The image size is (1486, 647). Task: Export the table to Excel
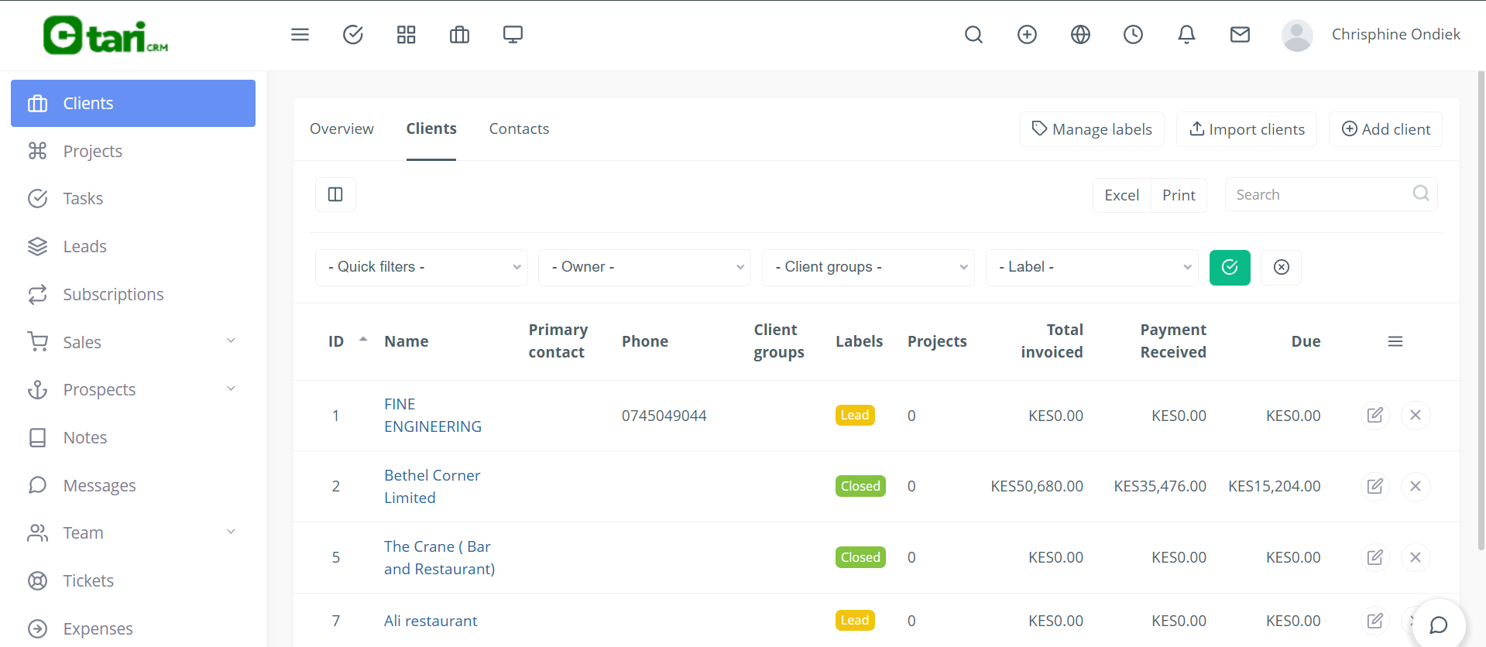(1121, 195)
